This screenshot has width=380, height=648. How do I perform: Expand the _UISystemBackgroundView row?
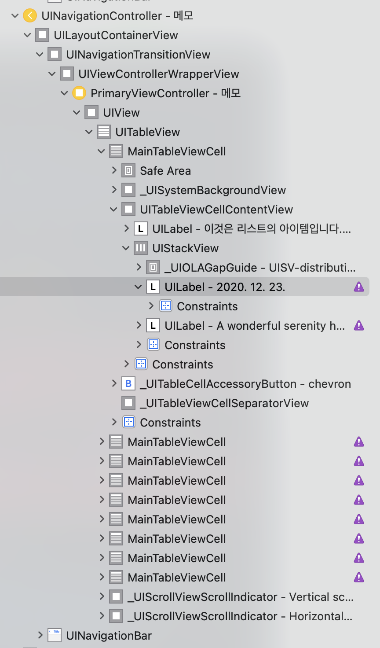[114, 190]
